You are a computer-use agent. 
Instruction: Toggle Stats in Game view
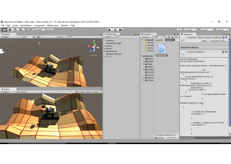click(88, 92)
